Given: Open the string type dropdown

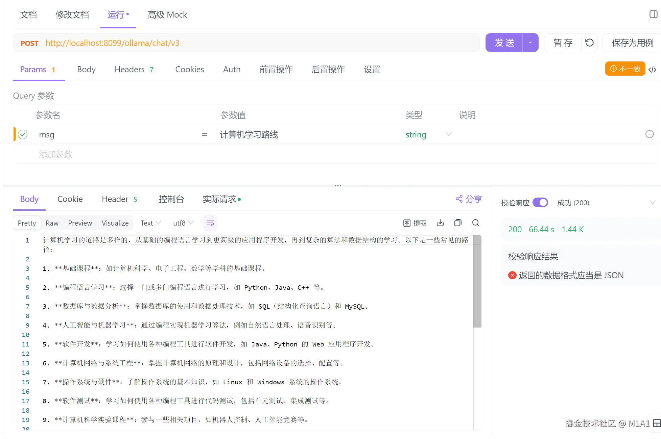Looking at the screenshot, I should pyautogui.click(x=448, y=134).
